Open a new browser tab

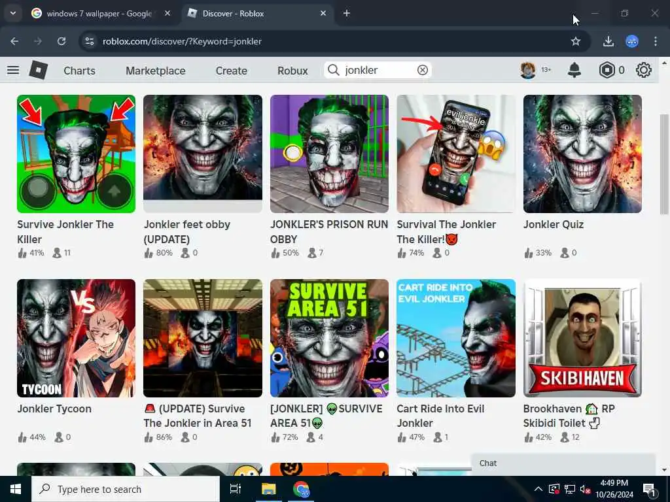coord(347,14)
